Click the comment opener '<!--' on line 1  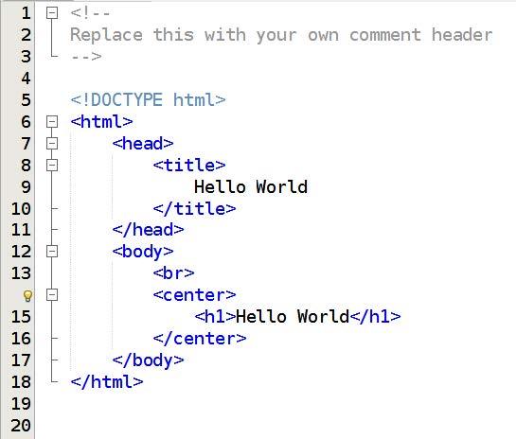click(90, 13)
